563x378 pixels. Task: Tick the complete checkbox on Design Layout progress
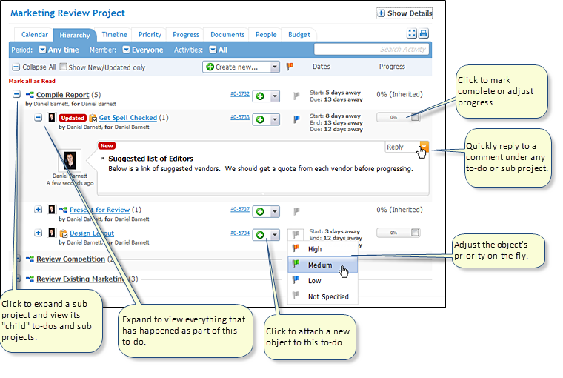coord(416,233)
